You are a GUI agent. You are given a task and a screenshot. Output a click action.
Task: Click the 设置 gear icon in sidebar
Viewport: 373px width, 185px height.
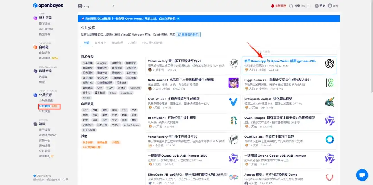[35, 124]
